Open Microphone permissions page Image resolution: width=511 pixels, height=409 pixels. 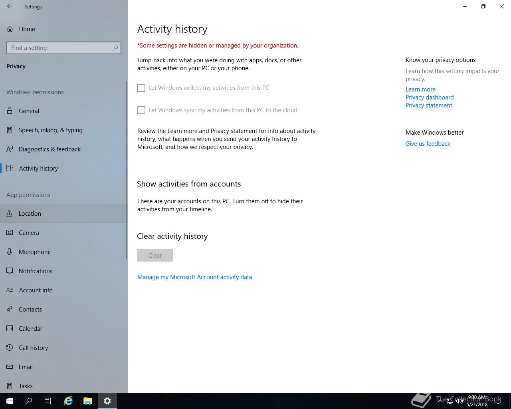pyautogui.click(x=64, y=252)
